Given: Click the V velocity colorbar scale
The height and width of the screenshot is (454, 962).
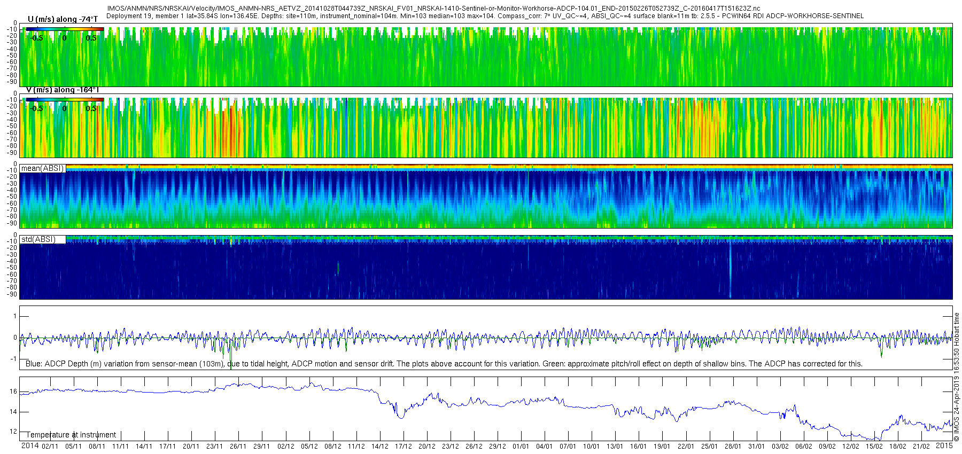Looking at the screenshot, I should coord(65,99).
